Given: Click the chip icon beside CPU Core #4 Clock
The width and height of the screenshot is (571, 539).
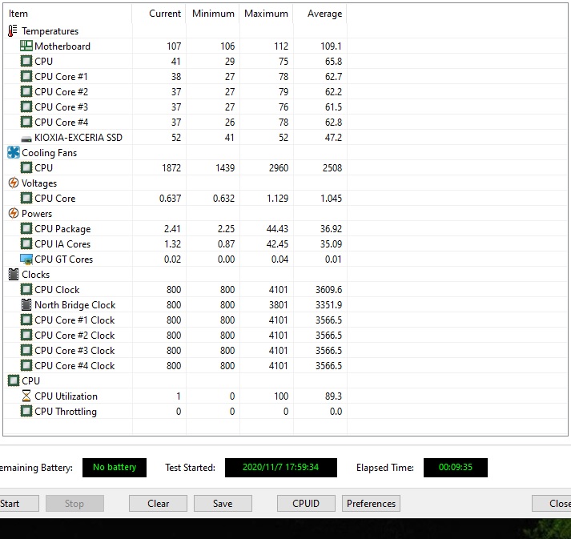Looking at the screenshot, I should coord(26,365).
